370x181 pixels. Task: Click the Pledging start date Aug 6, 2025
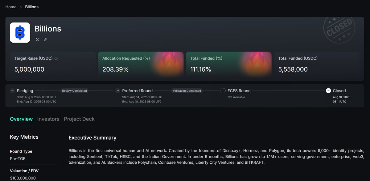(36, 97)
